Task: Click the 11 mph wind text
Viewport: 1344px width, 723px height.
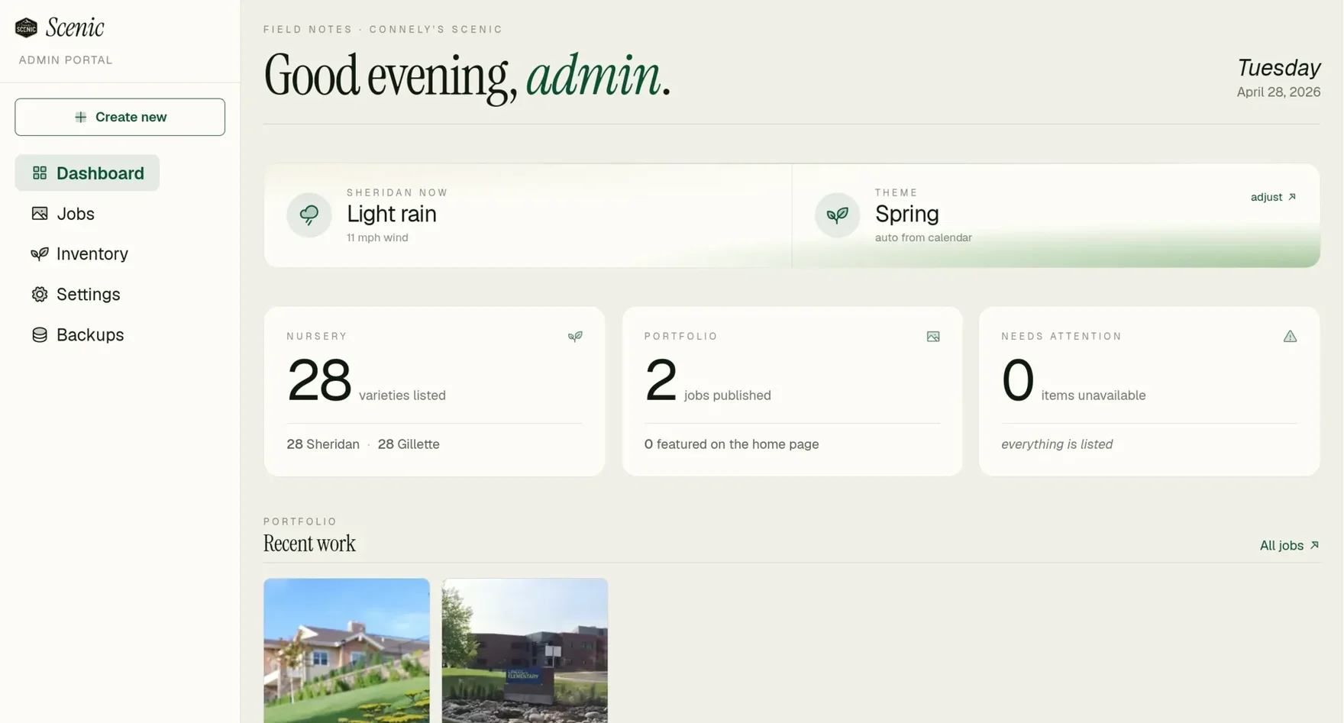Action: 377,237
